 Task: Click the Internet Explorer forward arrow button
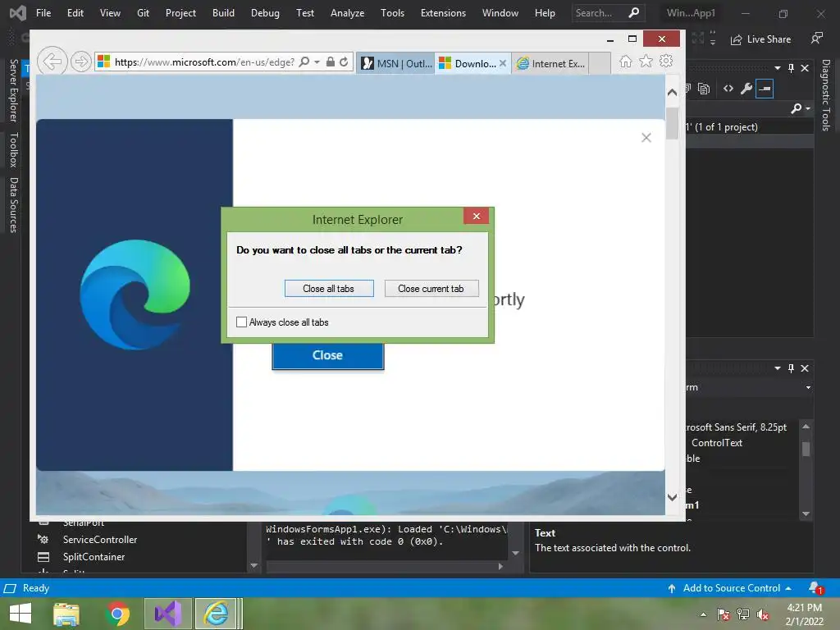[81, 62]
